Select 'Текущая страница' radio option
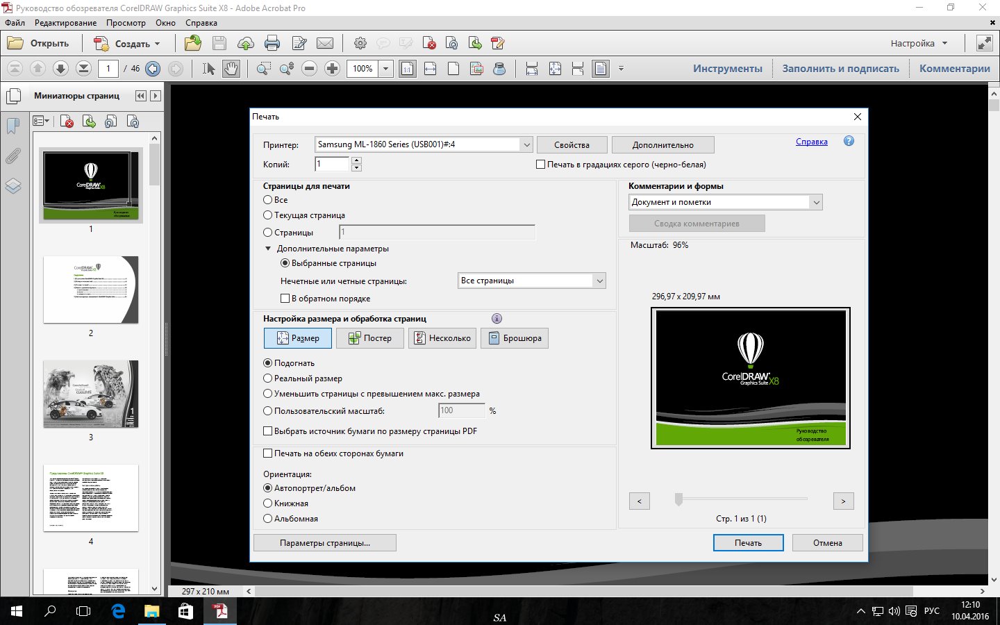1000x625 pixels. (x=267, y=215)
